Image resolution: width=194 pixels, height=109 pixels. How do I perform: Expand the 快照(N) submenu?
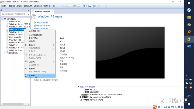tap(40, 62)
